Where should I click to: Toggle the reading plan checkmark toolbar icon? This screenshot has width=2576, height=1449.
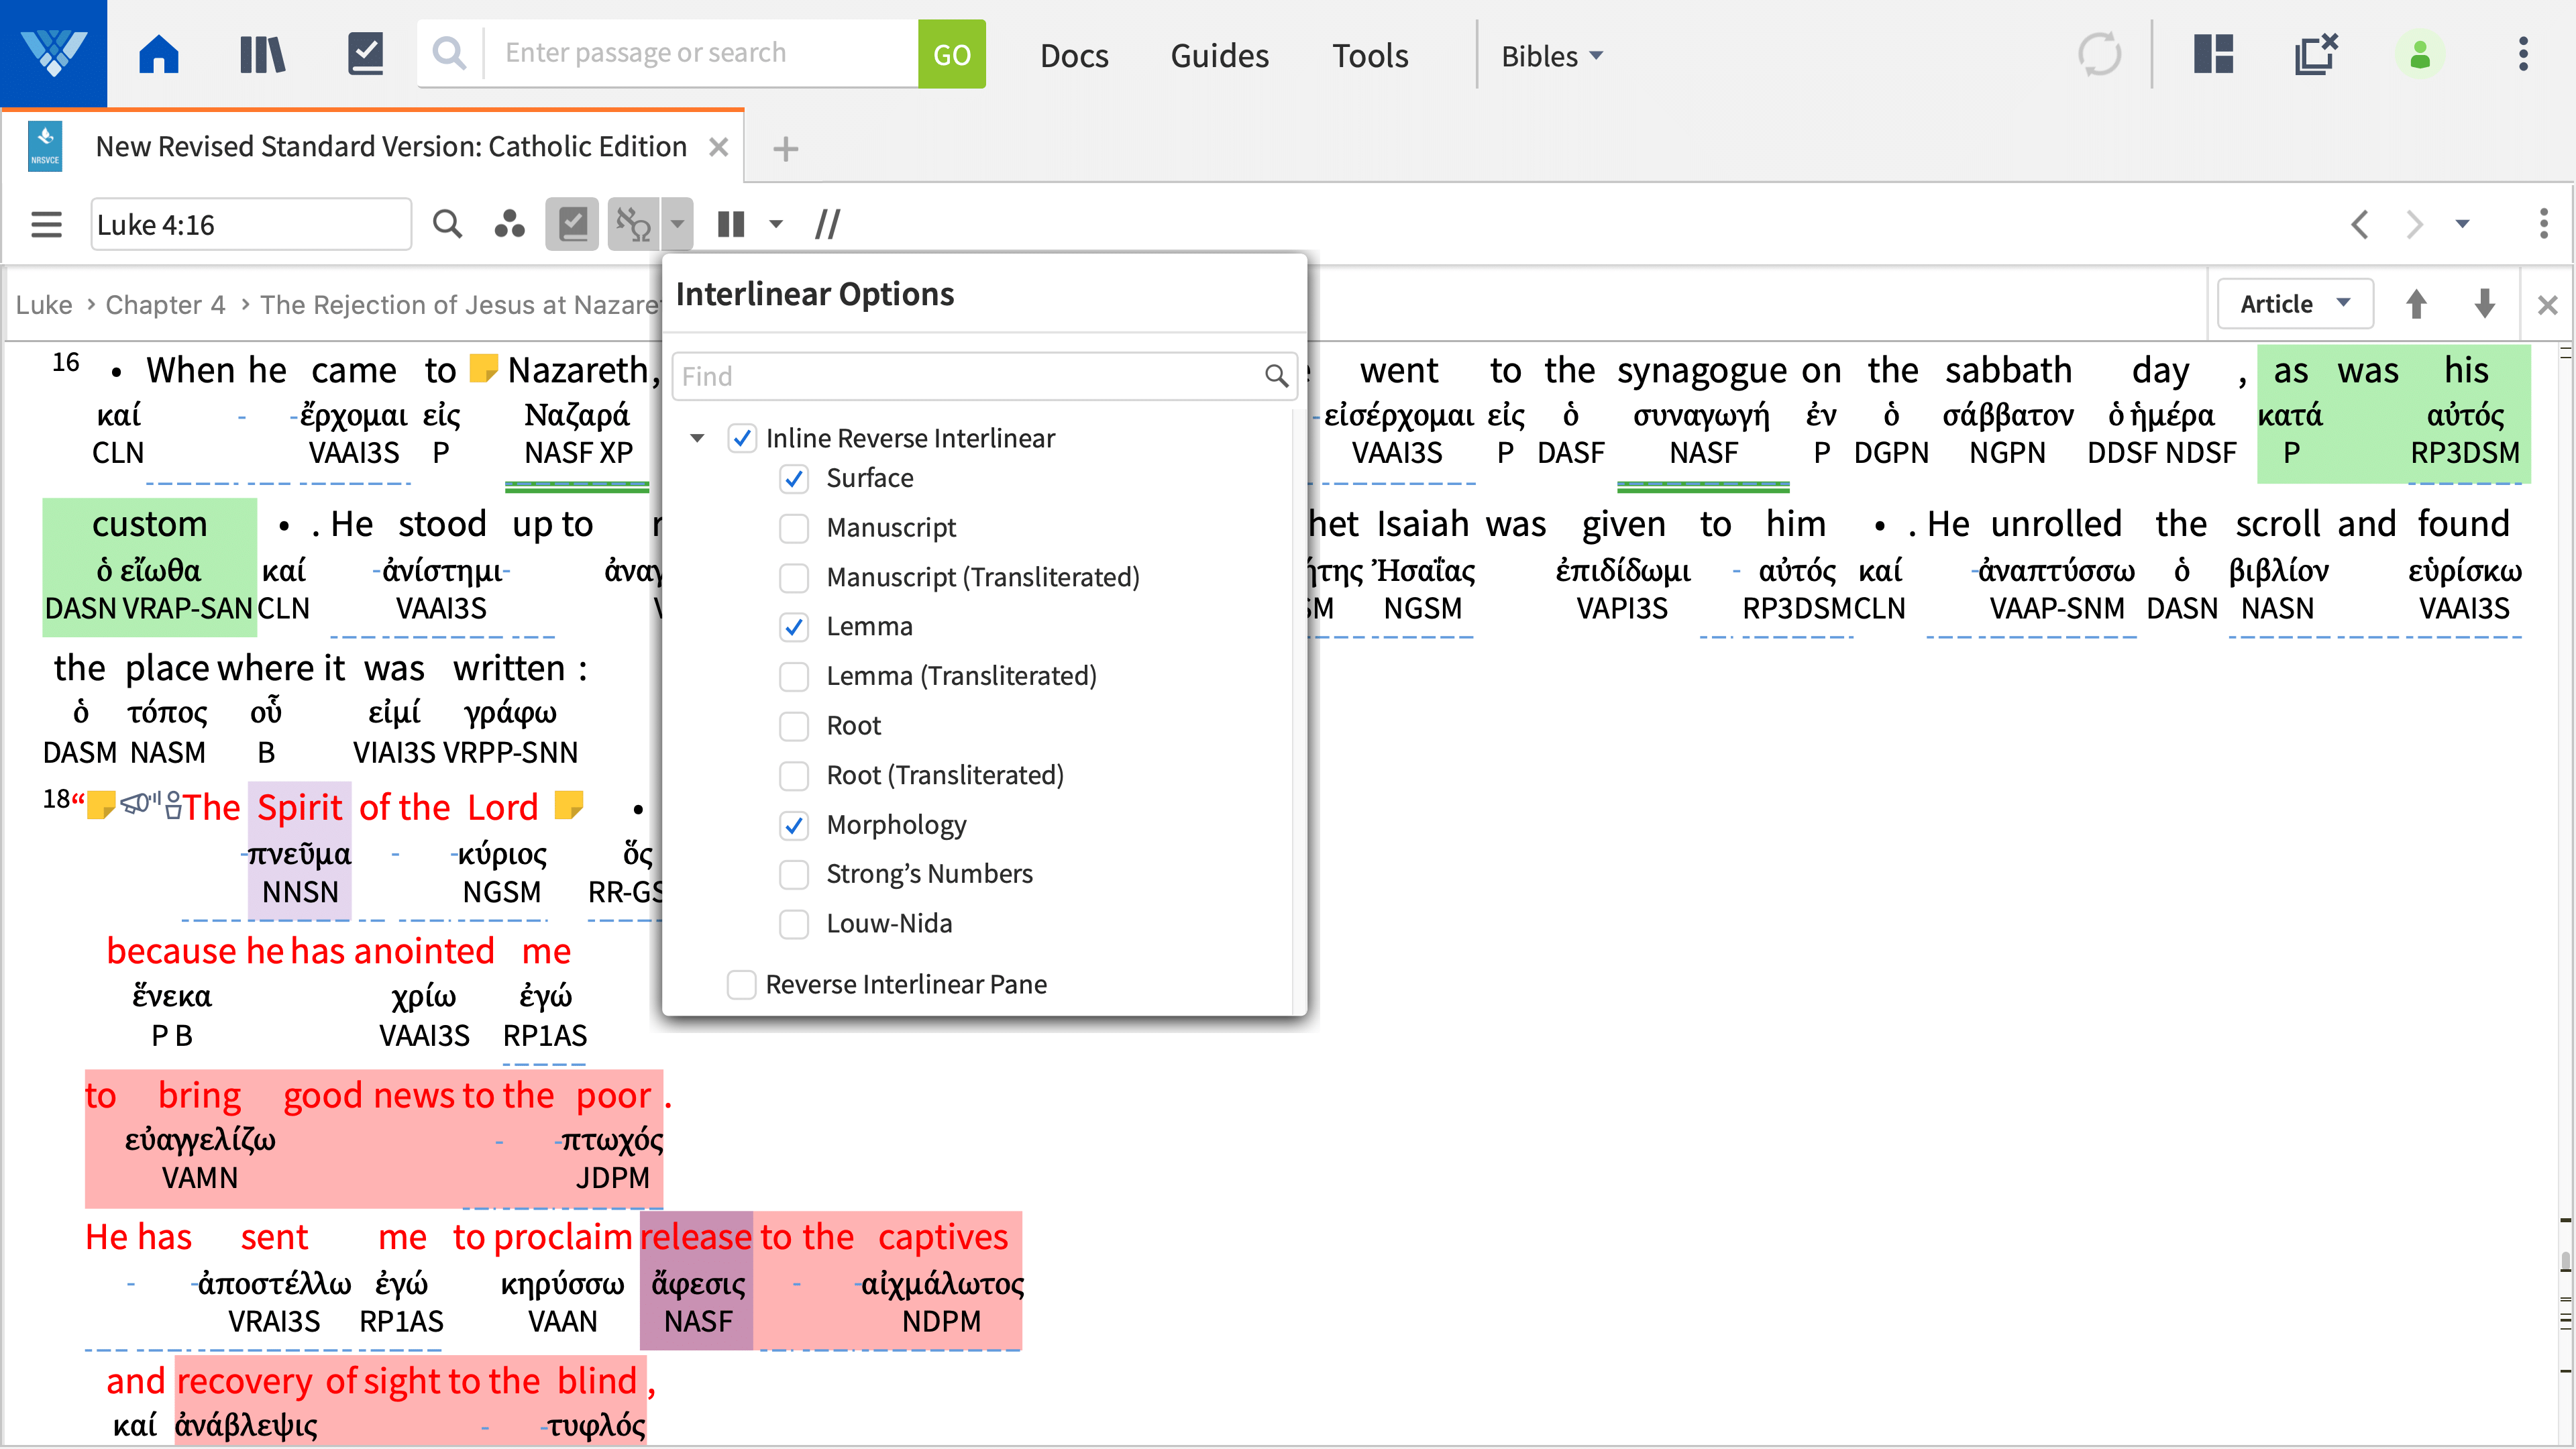click(572, 224)
